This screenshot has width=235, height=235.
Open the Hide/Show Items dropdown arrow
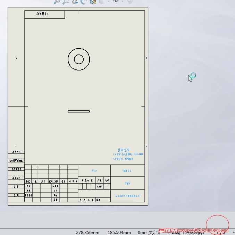(123, 1)
